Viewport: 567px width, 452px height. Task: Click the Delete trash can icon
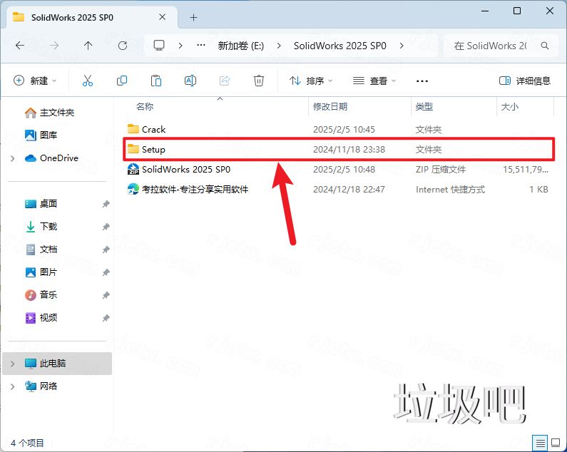tap(259, 81)
